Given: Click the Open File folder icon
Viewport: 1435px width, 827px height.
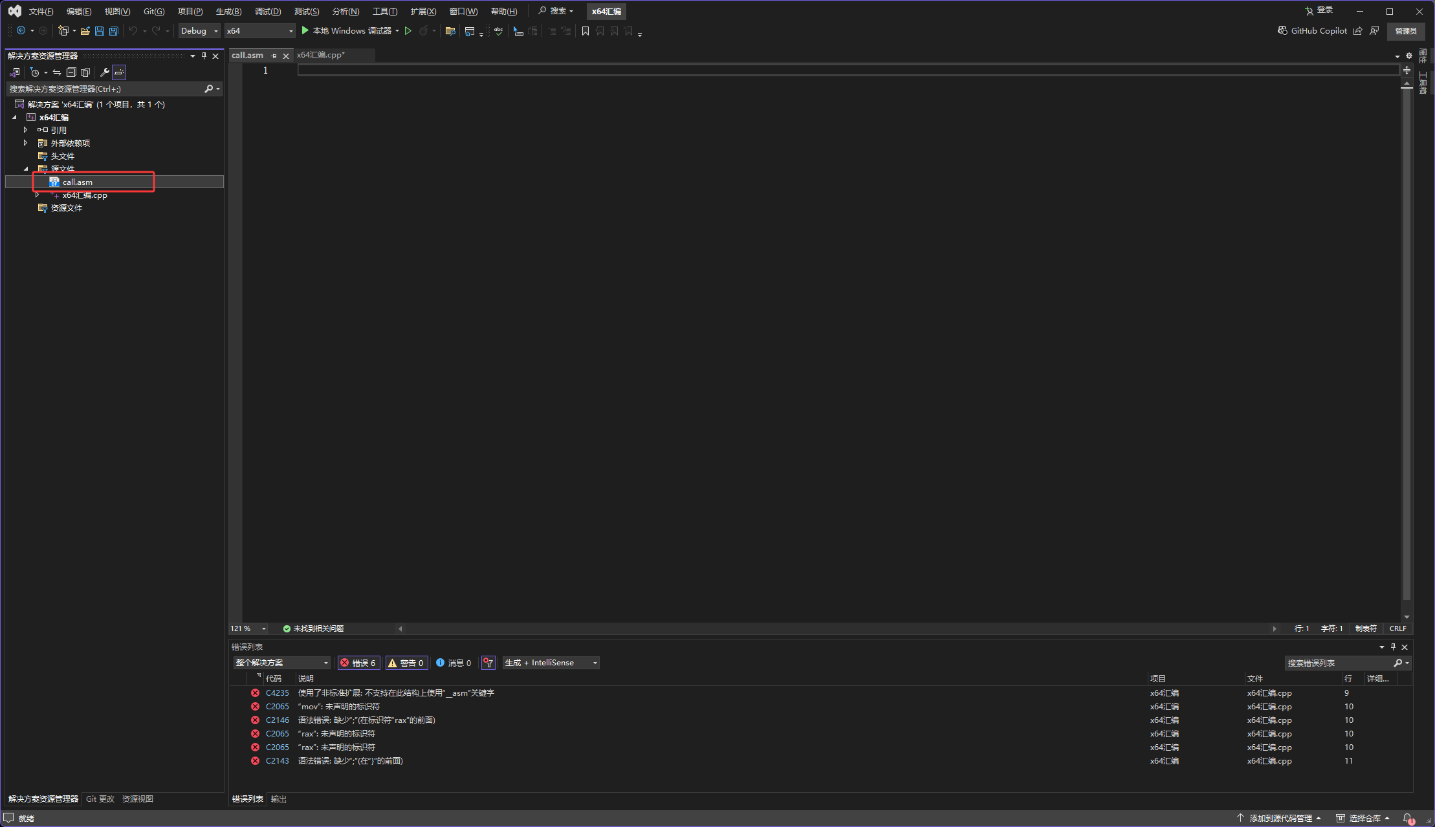Looking at the screenshot, I should point(85,31).
